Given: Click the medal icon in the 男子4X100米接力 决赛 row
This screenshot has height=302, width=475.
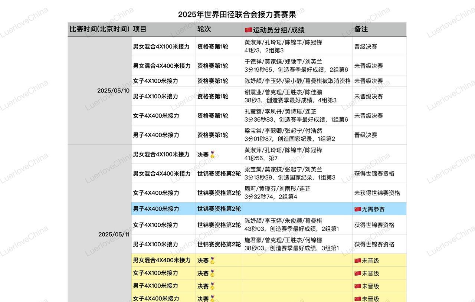Looking at the screenshot, I should [x=213, y=286].
